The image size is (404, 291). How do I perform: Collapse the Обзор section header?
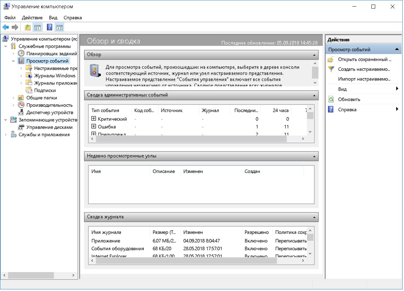point(314,55)
